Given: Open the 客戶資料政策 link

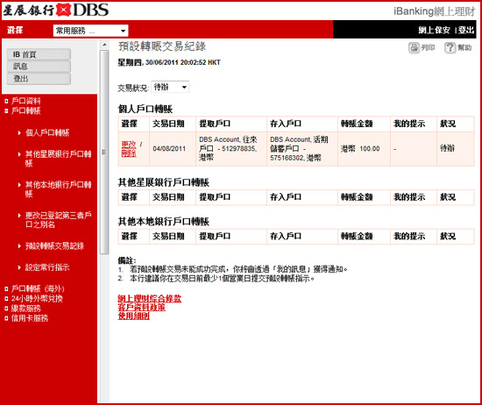Looking at the screenshot, I should [142, 307].
